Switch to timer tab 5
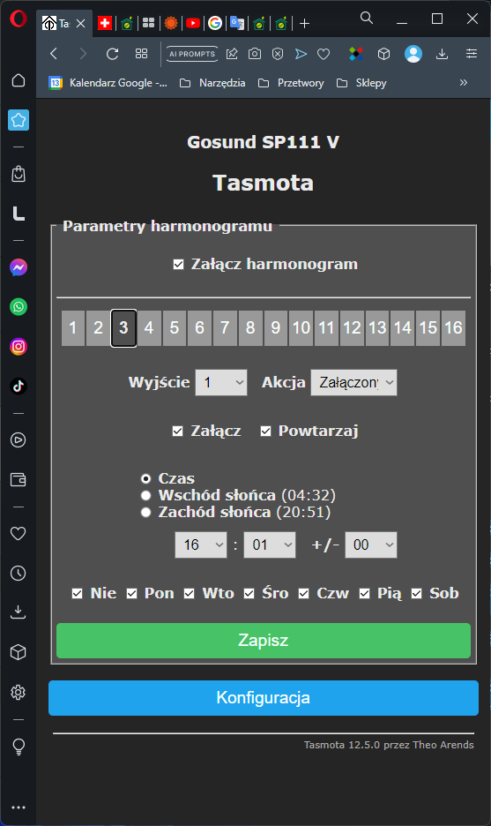Viewport: 491px width, 826px height. coord(175,327)
